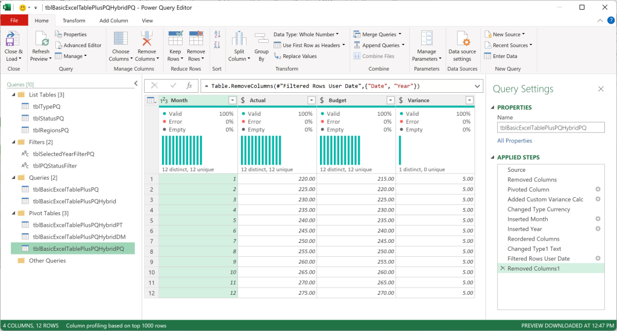
Task: Open Month column filter dropdown
Action: [x=232, y=100]
